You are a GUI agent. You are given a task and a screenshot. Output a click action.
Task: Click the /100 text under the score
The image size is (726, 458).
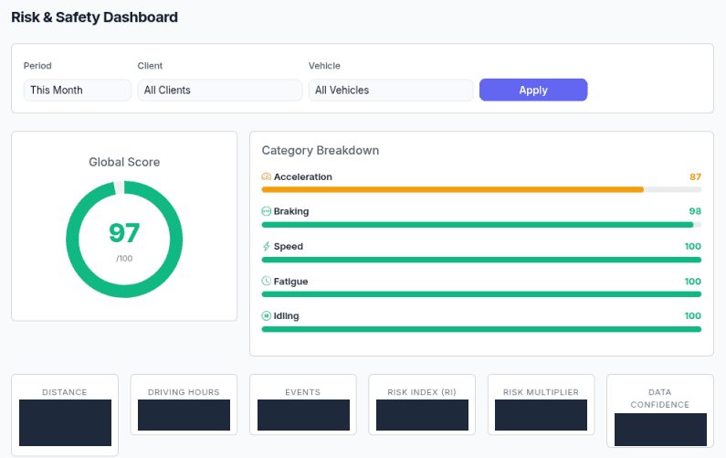[x=124, y=258]
